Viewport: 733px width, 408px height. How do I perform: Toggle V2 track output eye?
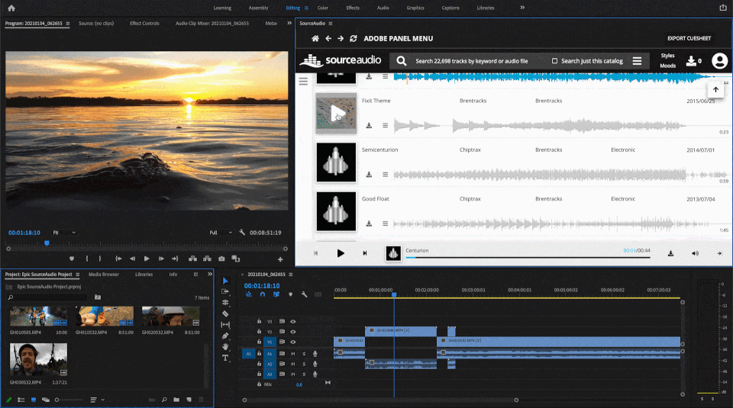[x=293, y=332]
